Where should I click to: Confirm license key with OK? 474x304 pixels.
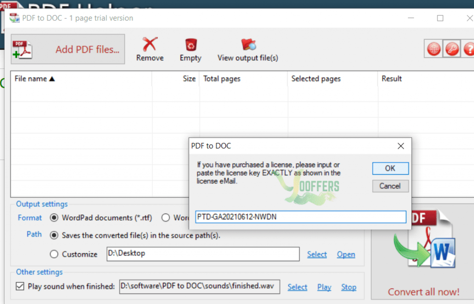pyautogui.click(x=390, y=168)
